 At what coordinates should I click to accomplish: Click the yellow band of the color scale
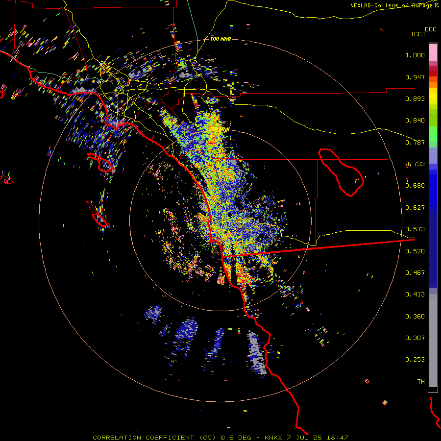(433, 97)
